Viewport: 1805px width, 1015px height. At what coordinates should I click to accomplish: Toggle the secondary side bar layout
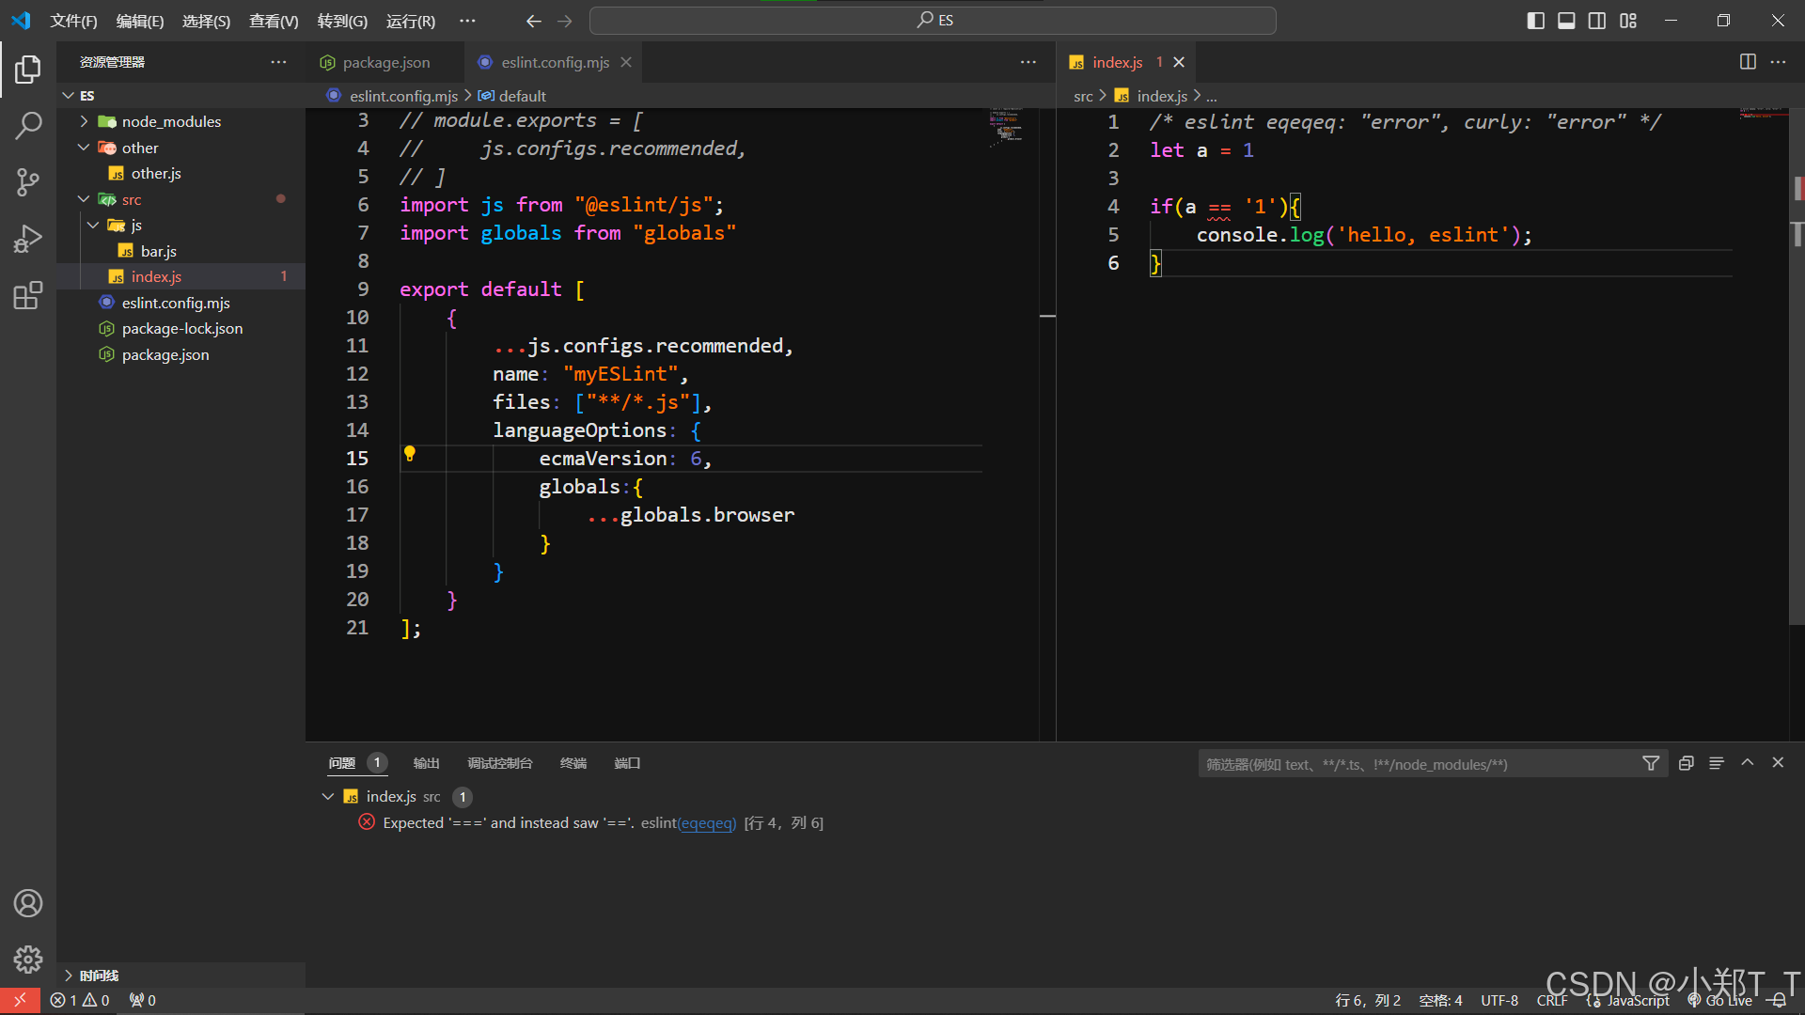(1597, 21)
